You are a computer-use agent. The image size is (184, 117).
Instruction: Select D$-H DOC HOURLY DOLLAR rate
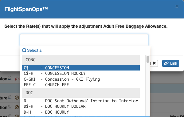[81, 107]
